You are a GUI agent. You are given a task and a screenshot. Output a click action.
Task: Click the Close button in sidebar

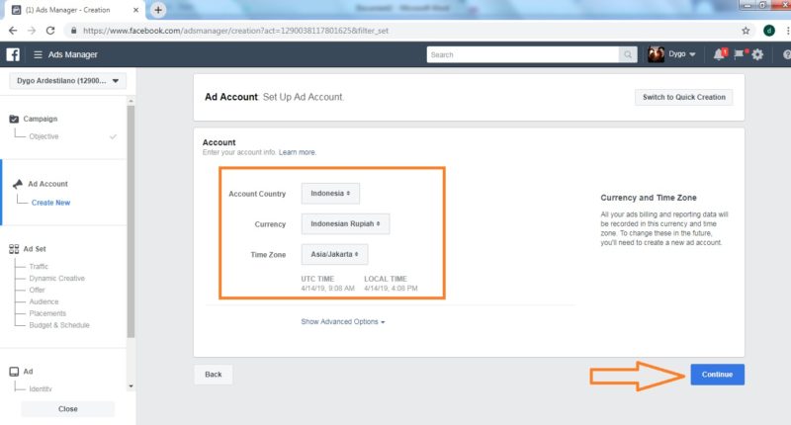tap(68, 409)
